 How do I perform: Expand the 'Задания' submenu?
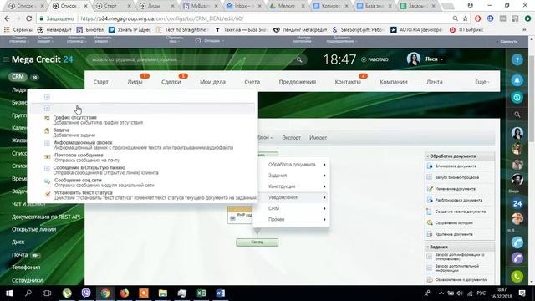[297, 176]
